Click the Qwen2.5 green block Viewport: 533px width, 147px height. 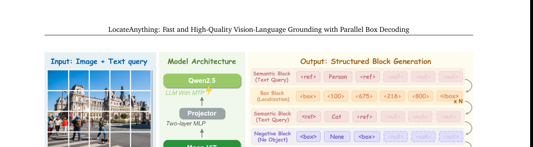click(x=202, y=80)
